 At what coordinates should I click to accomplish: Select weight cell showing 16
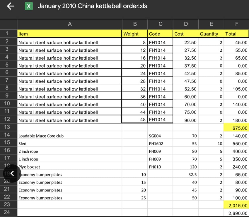point(135,57)
